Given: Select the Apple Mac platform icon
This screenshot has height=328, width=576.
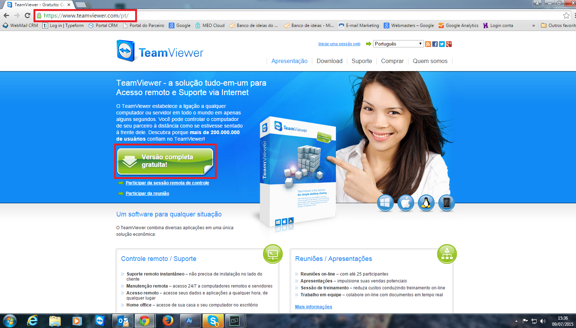Looking at the screenshot, I should [406, 203].
